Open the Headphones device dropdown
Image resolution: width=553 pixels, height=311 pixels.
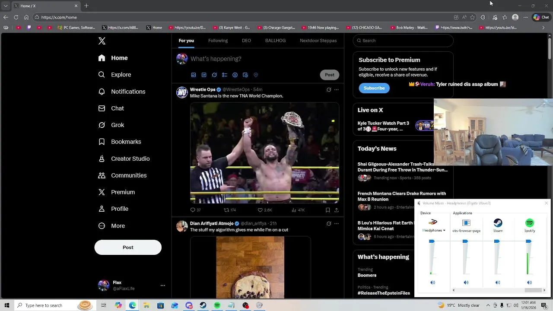point(434,231)
